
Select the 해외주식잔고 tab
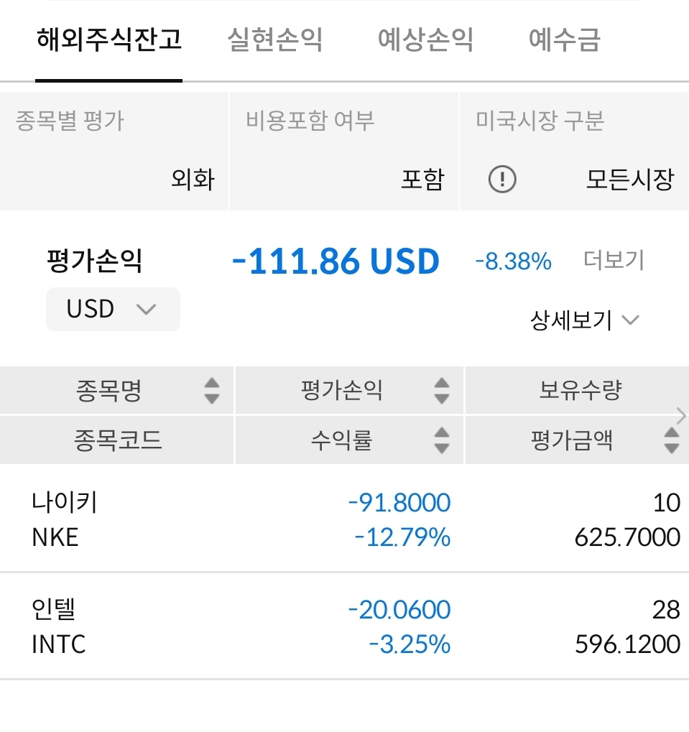109,40
